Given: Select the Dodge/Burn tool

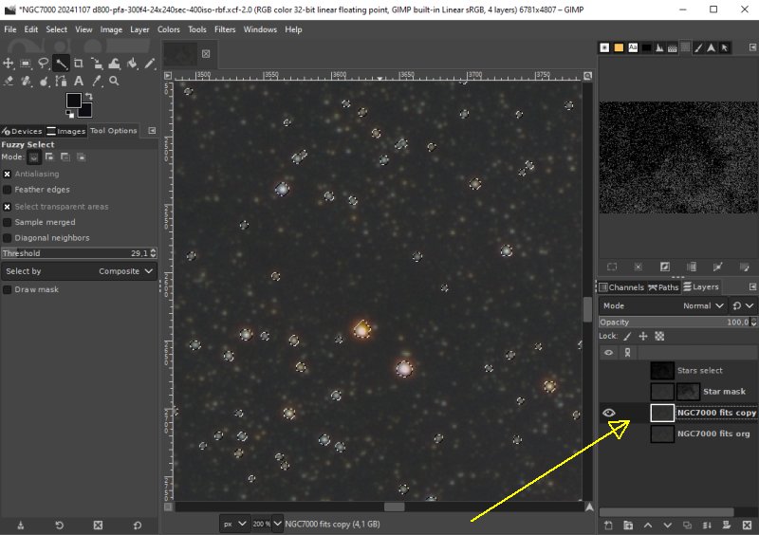Looking at the screenshot, I should [43, 81].
